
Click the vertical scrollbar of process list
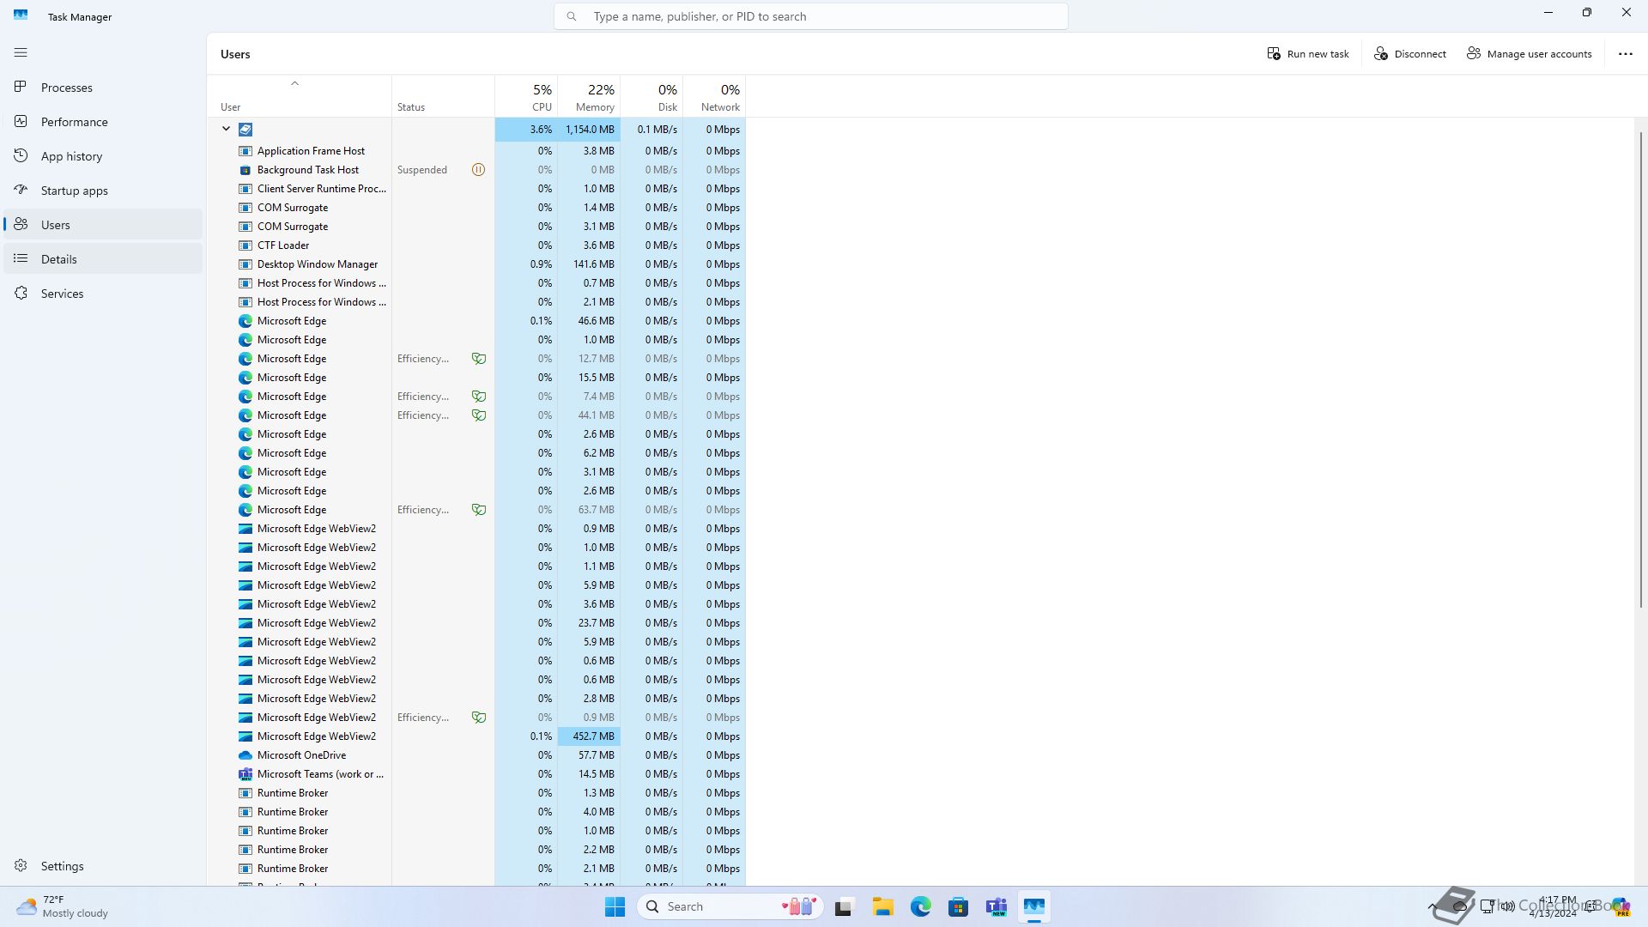[x=1640, y=369]
